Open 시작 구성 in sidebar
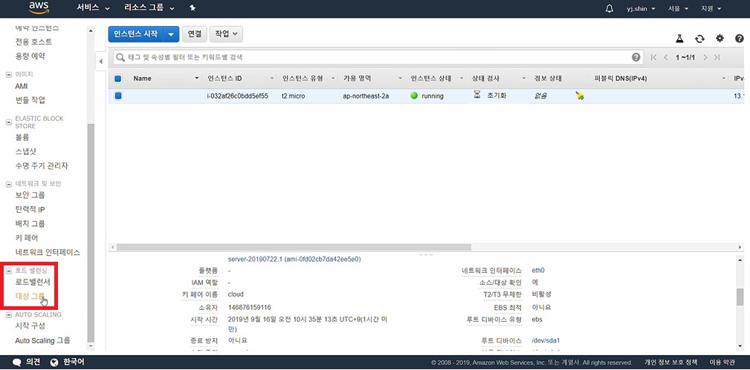 pos(30,326)
